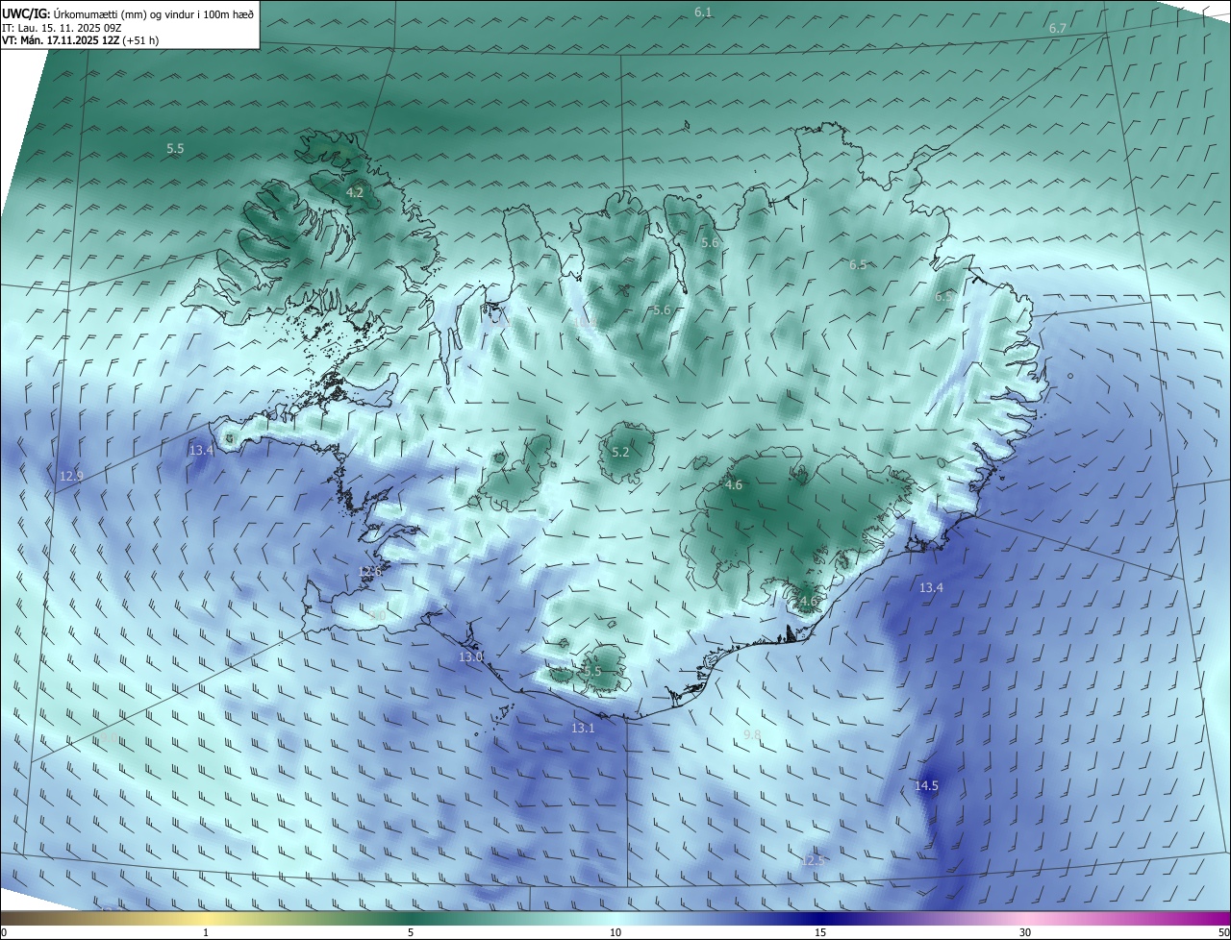Click the 12.6 value near the Reykjanes coast

(370, 571)
